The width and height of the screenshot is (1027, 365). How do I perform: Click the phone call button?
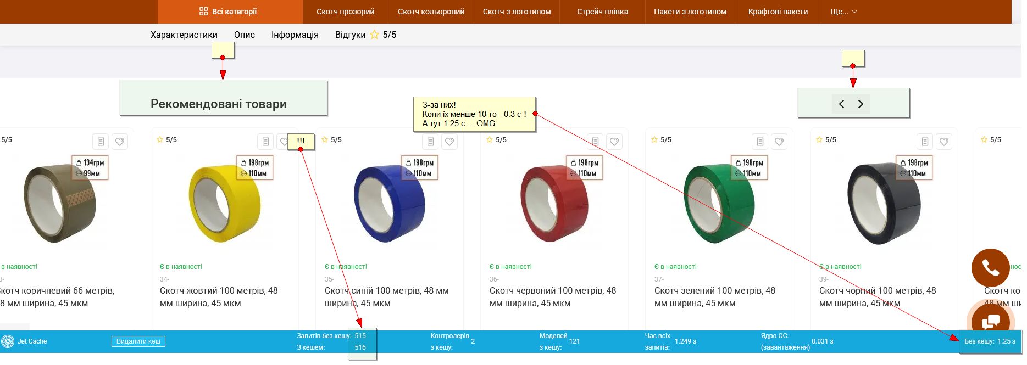pos(991,268)
